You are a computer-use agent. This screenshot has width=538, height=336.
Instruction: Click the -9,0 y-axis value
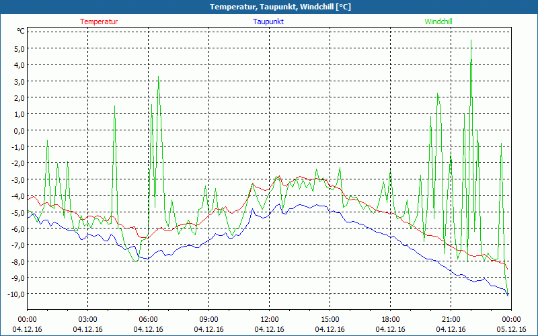tap(18, 278)
